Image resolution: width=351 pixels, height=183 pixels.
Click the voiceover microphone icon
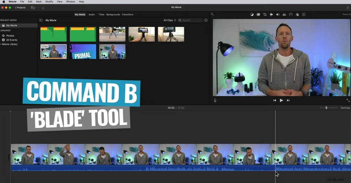(215, 100)
